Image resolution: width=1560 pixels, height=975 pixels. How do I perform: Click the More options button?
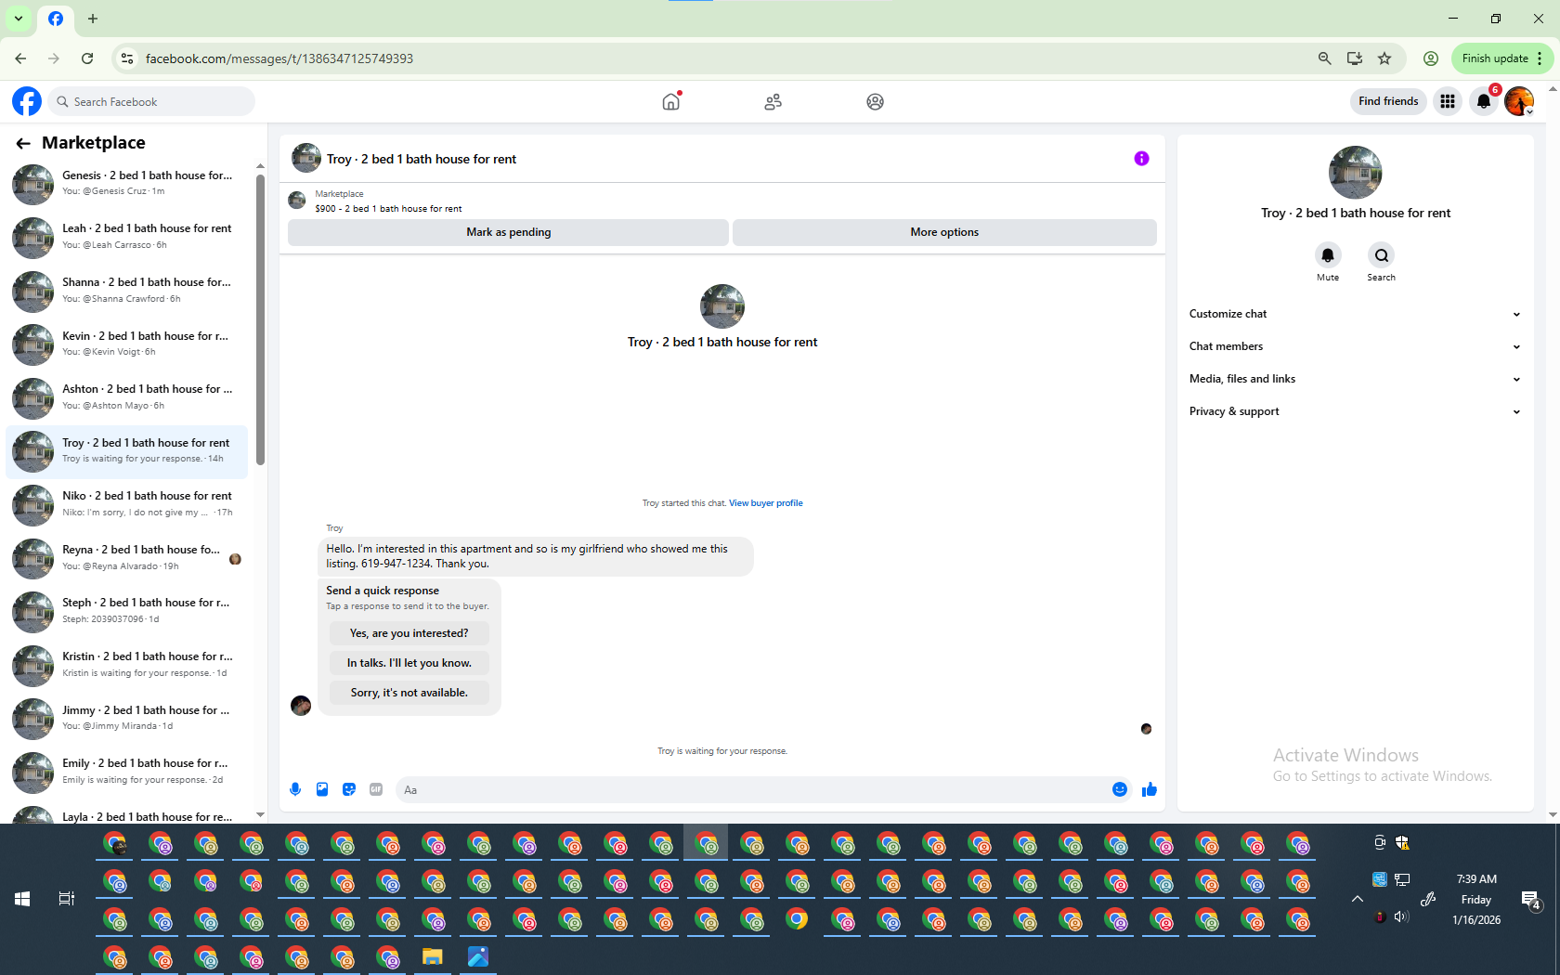tap(944, 232)
